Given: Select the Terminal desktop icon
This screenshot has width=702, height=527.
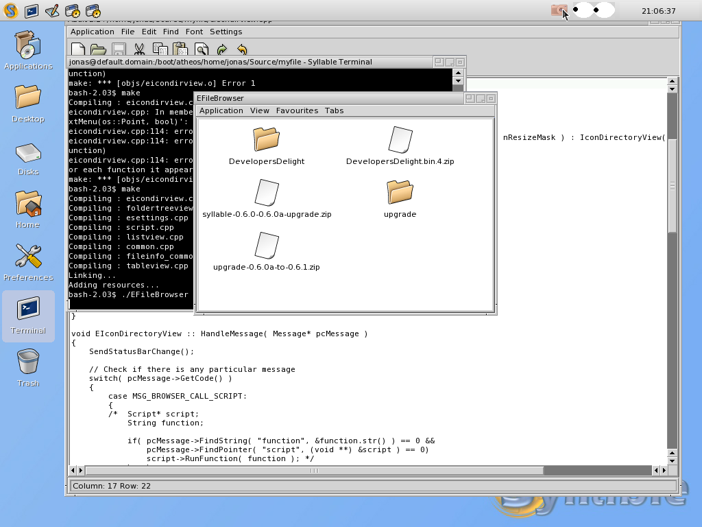Looking at the screenshot, I should click(x=28, y=316).
